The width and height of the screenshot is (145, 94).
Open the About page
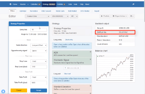point(87,4)
